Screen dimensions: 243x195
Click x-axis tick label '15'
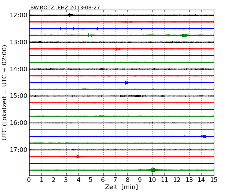coord(214,180)
